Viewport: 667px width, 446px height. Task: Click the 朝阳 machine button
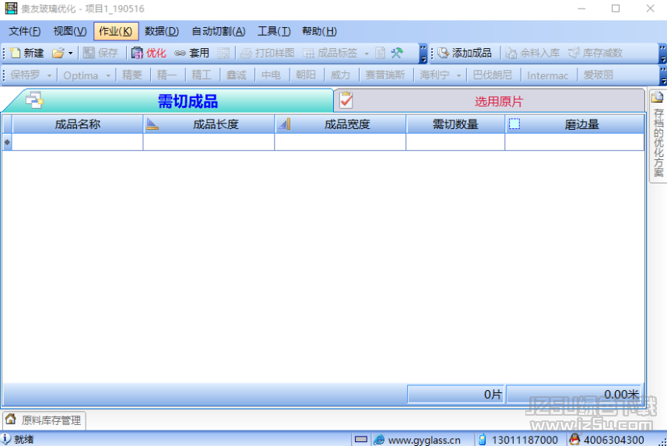point(306,75)
